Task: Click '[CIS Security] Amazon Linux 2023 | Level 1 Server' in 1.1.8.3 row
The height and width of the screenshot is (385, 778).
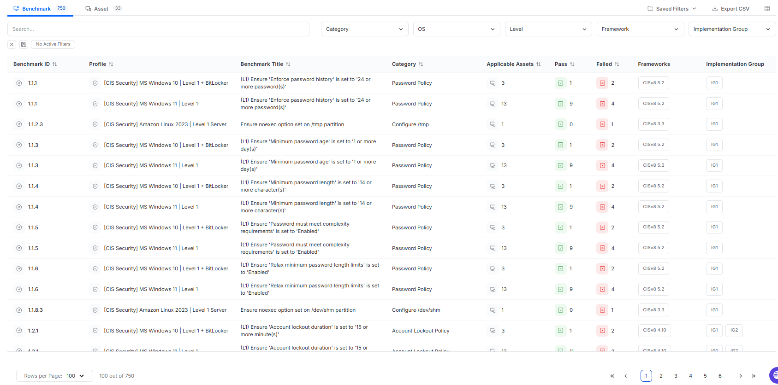Action: coord(165,310)
